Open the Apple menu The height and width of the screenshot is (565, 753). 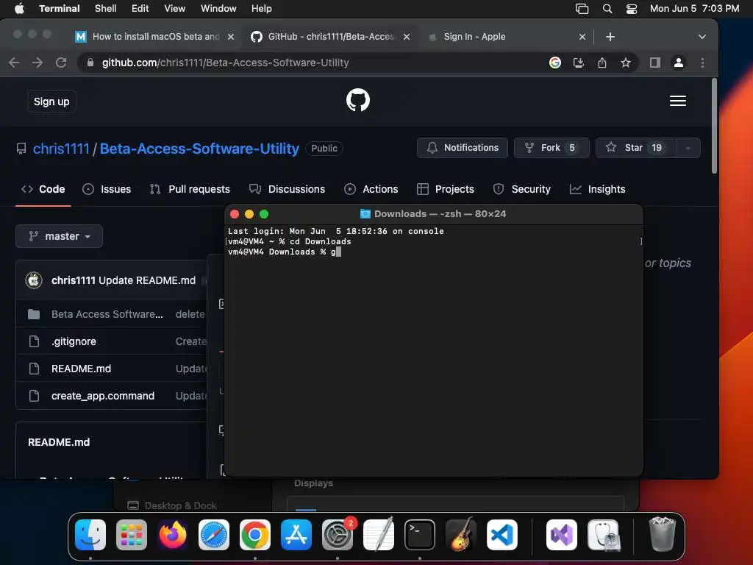pyautogui.click(x=19, y=9)
